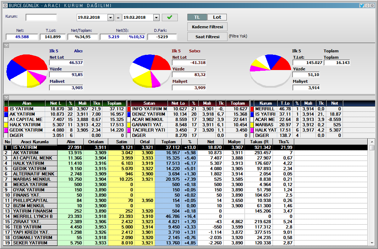
Task: Click red swatch beside IS YATIRIM in Alan table
Action: 6,109
